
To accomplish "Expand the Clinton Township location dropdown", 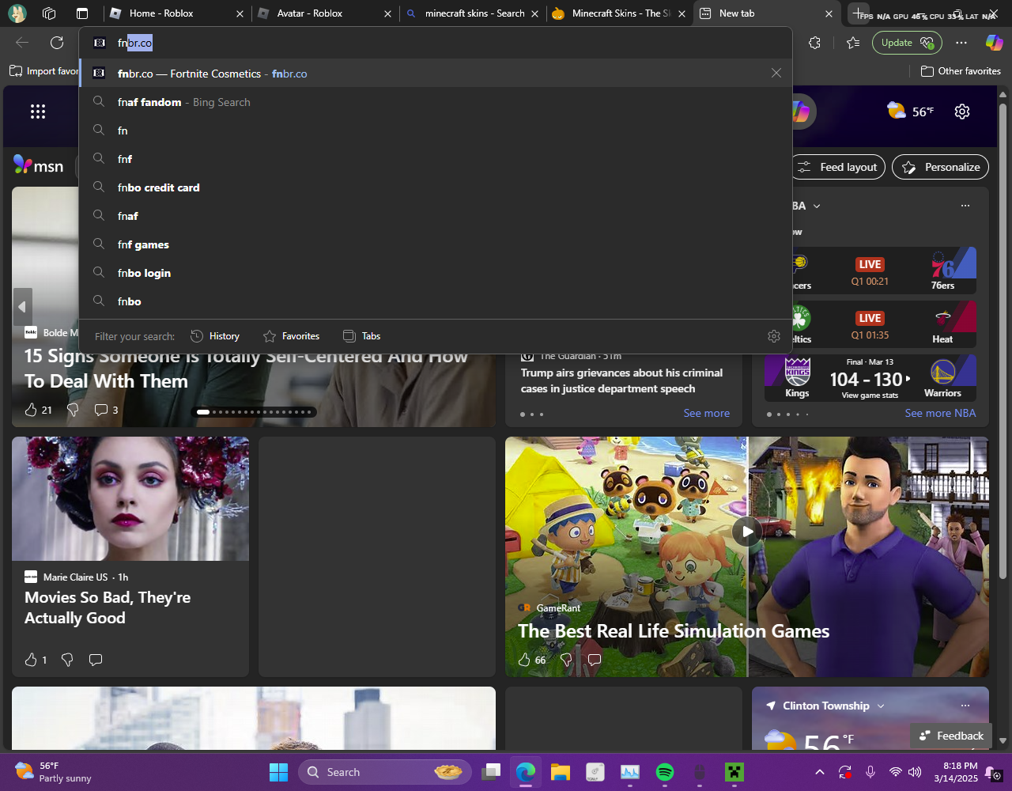I will click(881, 706).
